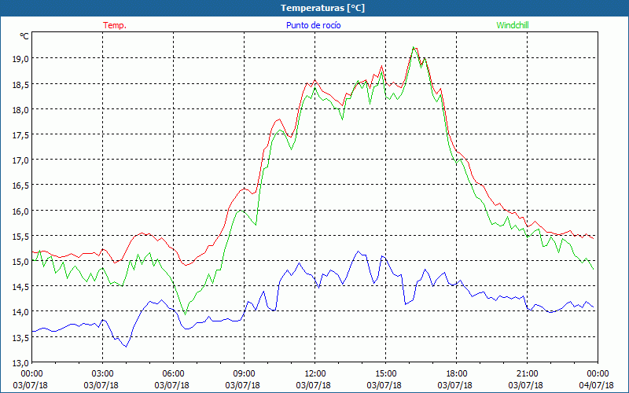
Task: Click the 09:00 time axis label
Action: [244, 374]
